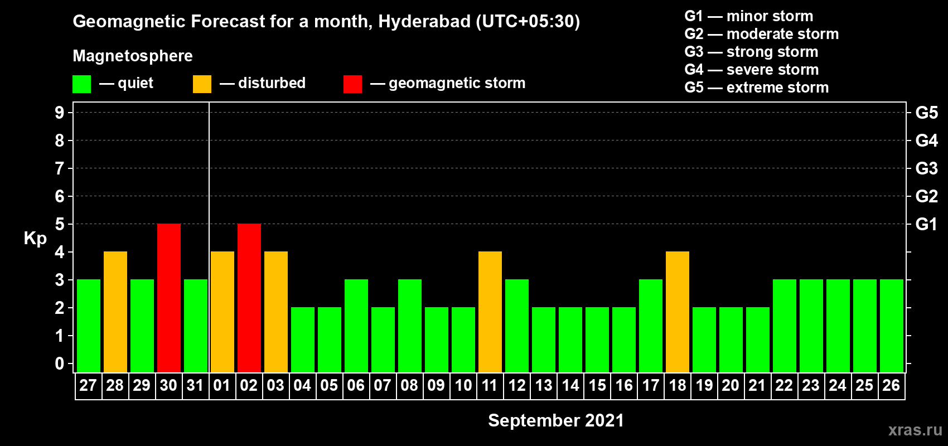Click the Kp axis title
Screen dimensions: 948x446
click(x=35, y=239)
